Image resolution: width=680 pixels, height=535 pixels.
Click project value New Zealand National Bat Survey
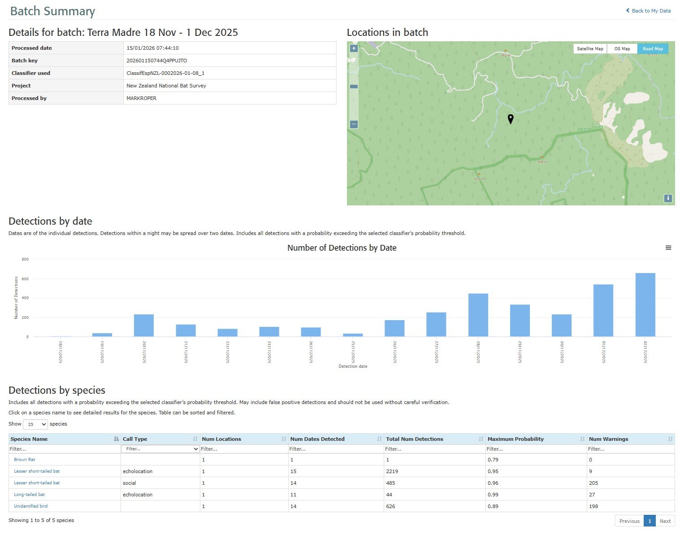point(166,86)
